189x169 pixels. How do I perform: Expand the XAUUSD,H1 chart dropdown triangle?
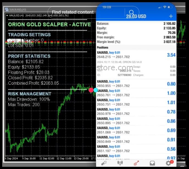(7, 15)
